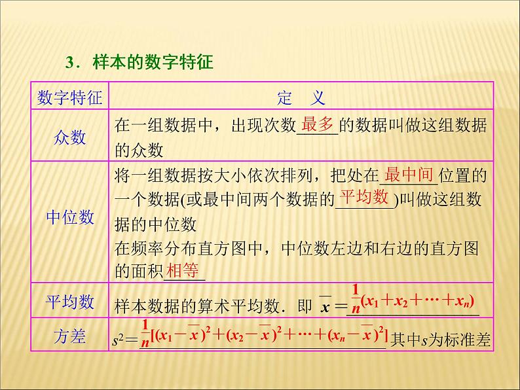Viewport: 520px width, 390px height.
Task: Click the text '样本数据的算术平均数'
Action: coord(197,306)
